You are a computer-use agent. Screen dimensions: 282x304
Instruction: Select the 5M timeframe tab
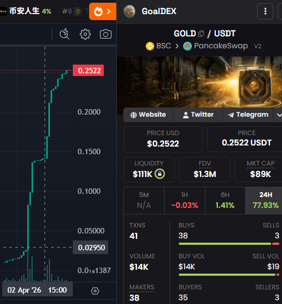pyautogui.click(x=144, y=200)
